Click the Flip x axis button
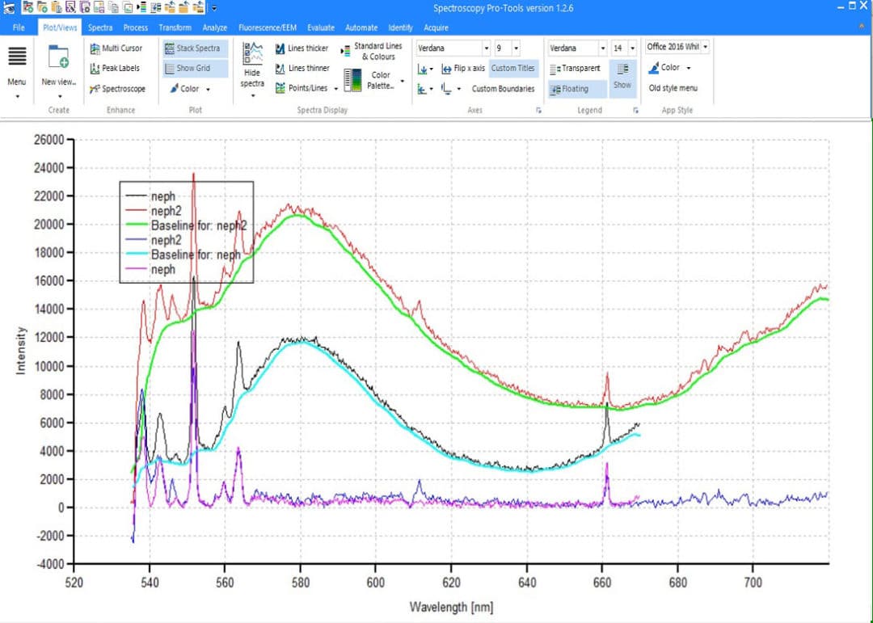 pos(469,68)
